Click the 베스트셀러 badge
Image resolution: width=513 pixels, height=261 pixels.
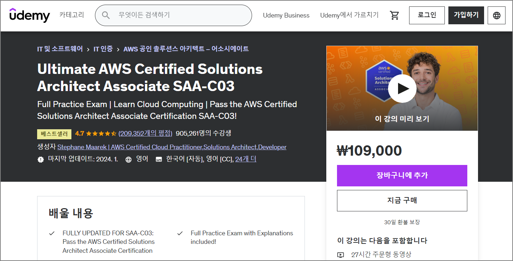coord(54,134)
